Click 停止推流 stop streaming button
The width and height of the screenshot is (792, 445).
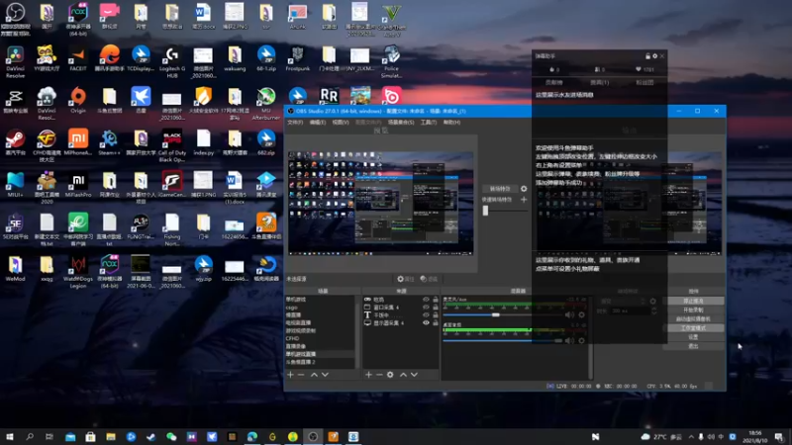pos(693,301)
